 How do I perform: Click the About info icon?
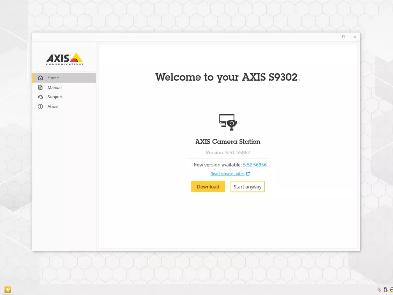40,106
